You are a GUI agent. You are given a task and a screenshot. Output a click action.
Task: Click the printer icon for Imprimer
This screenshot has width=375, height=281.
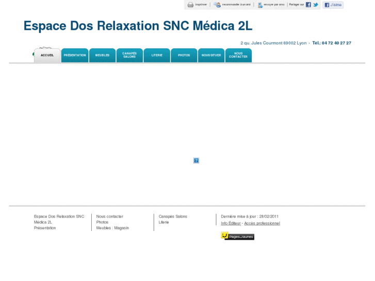point(190,5)
